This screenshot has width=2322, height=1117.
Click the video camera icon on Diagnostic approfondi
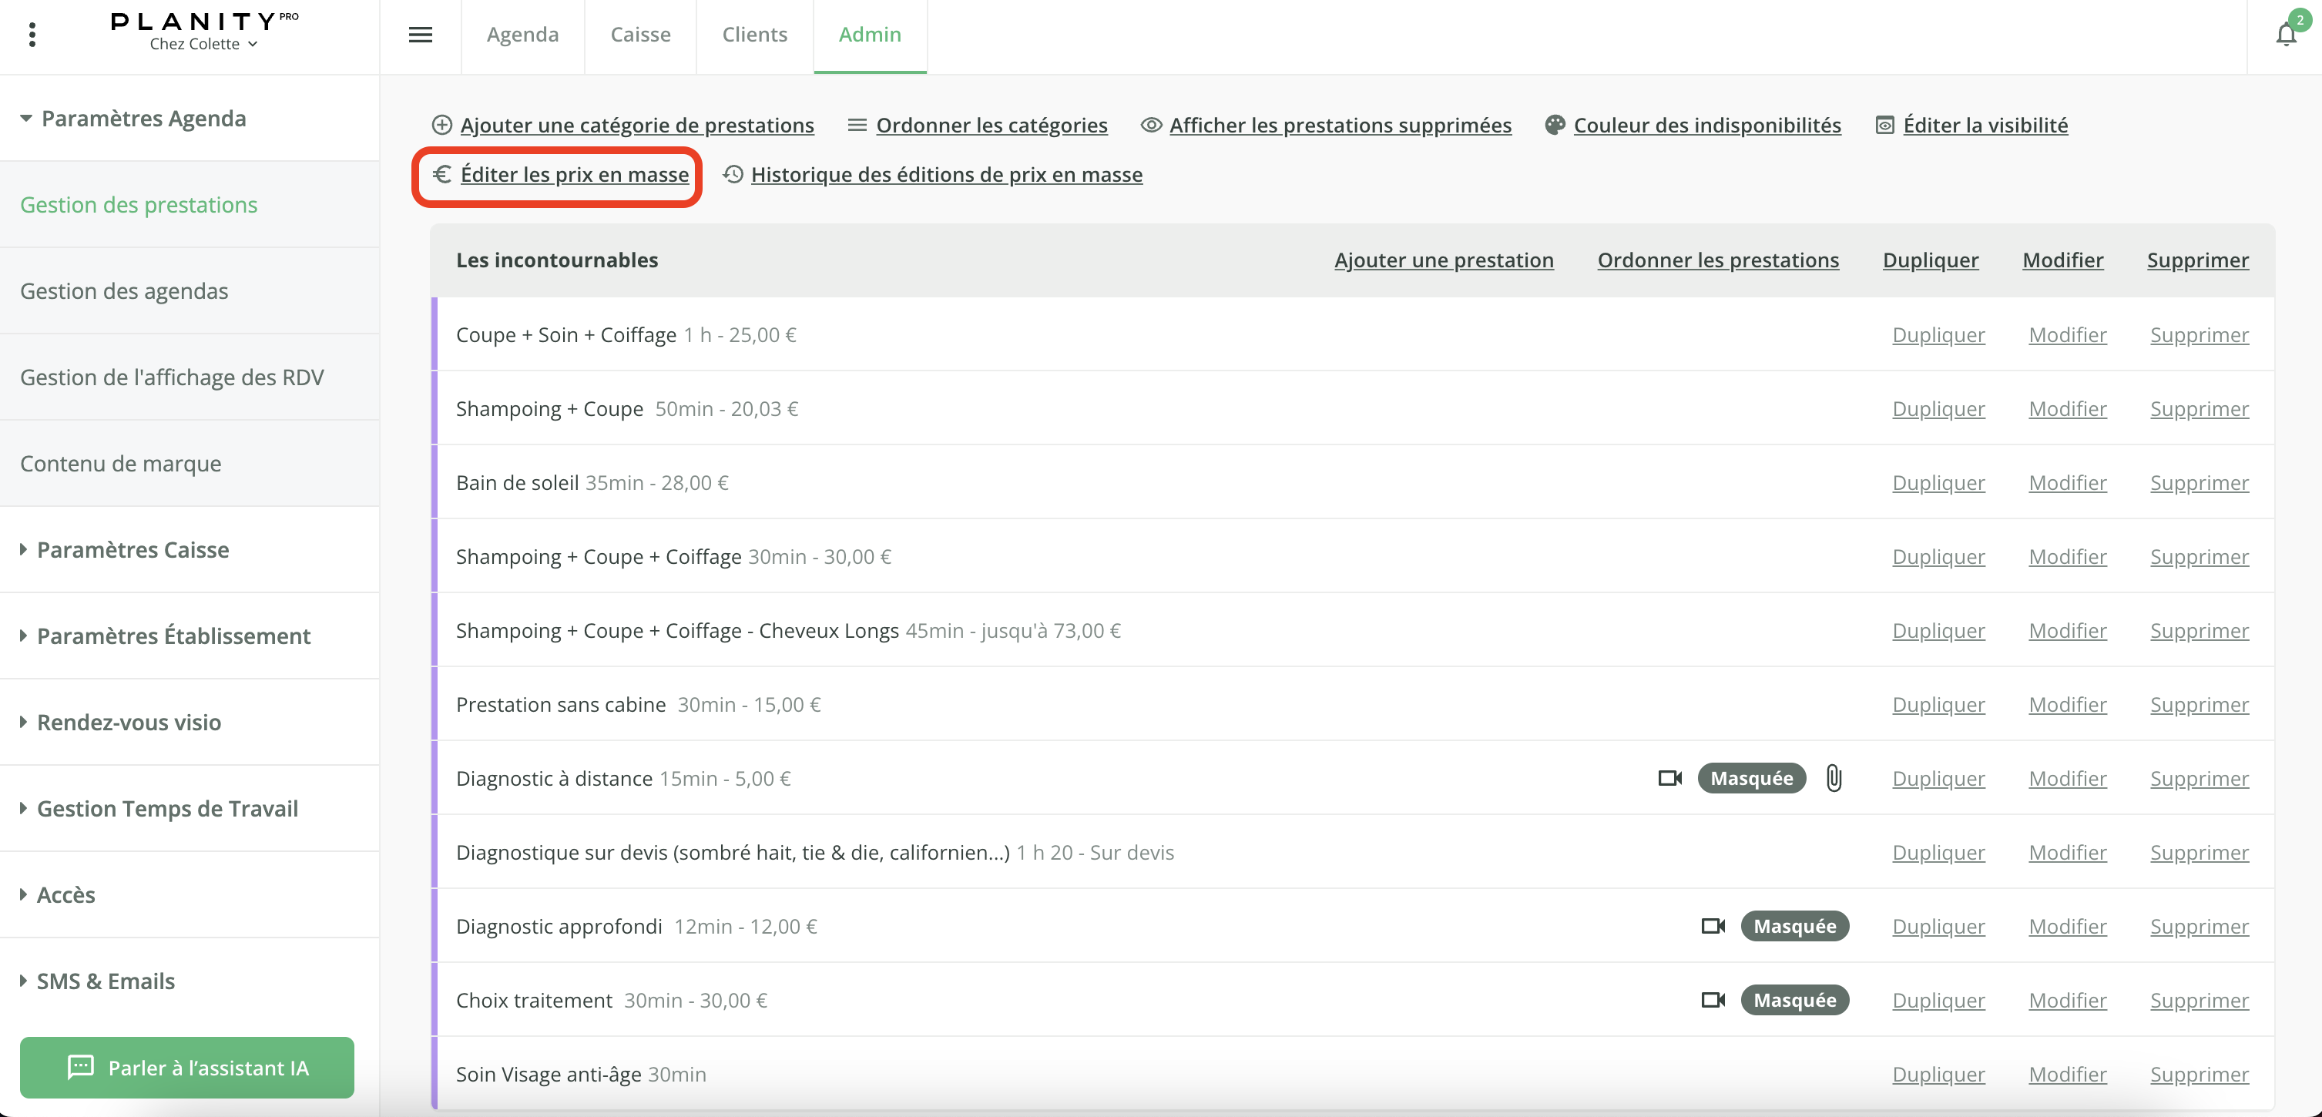1713,926
